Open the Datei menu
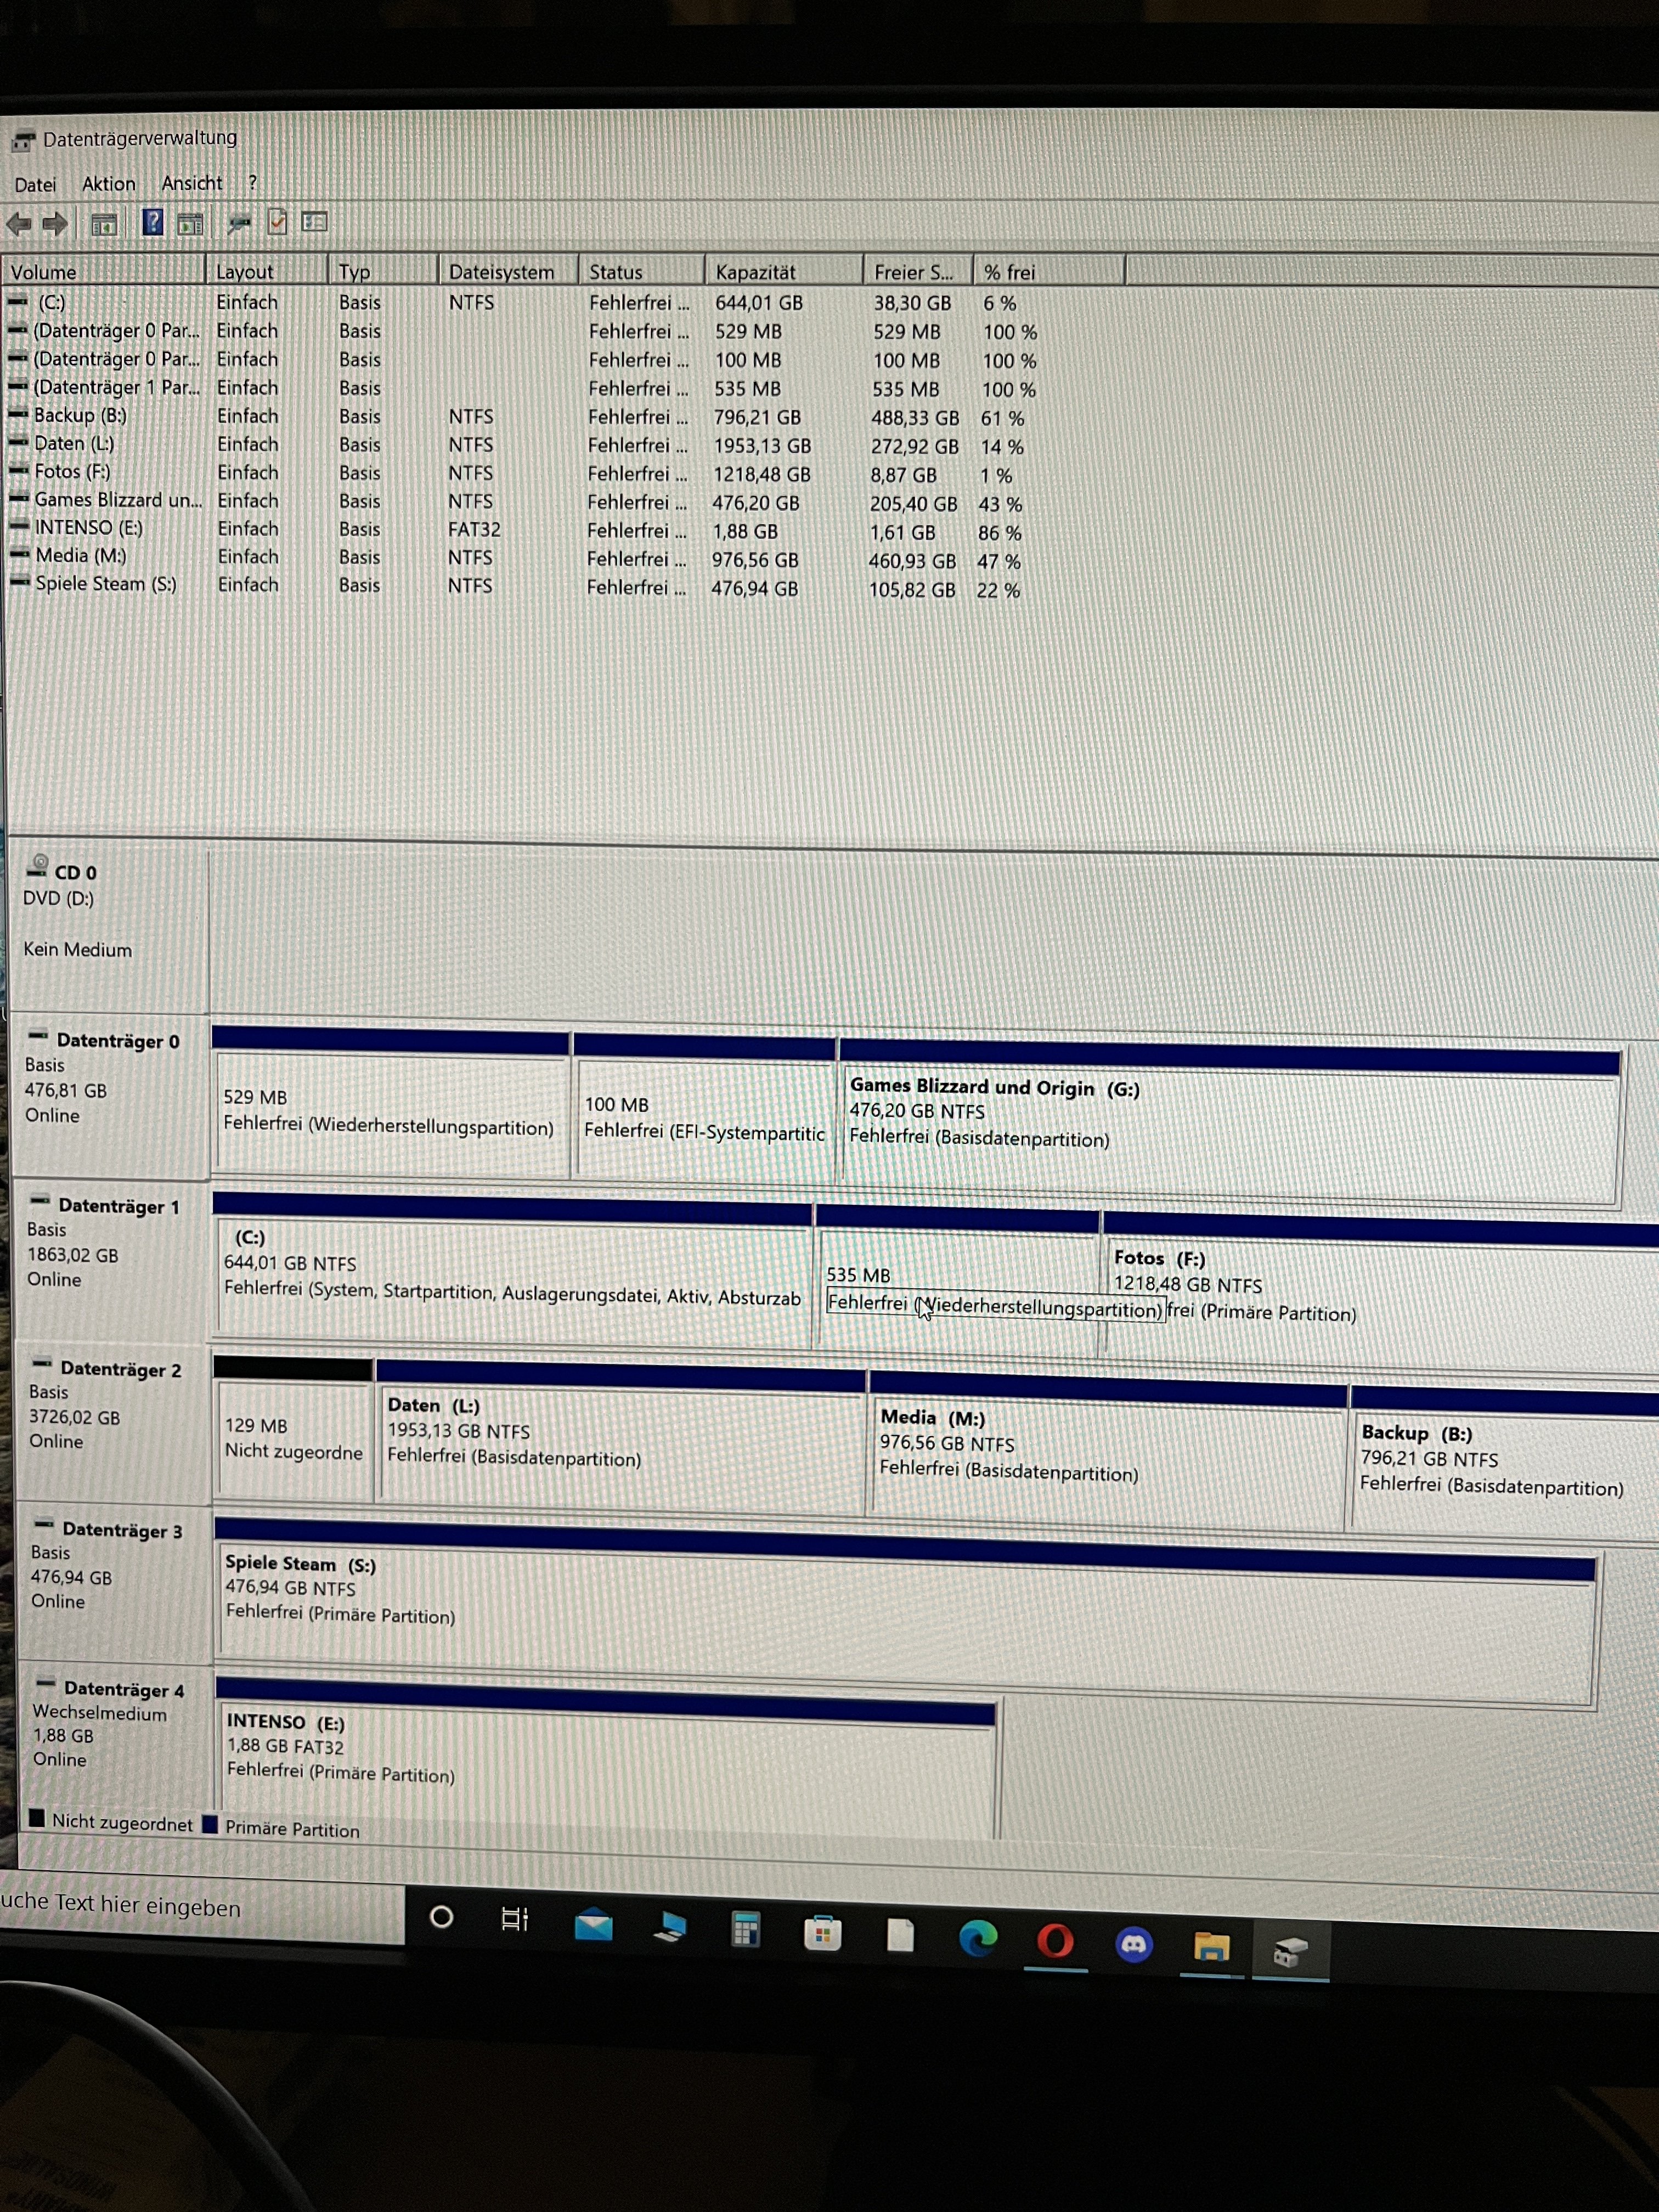 point(35,185)
